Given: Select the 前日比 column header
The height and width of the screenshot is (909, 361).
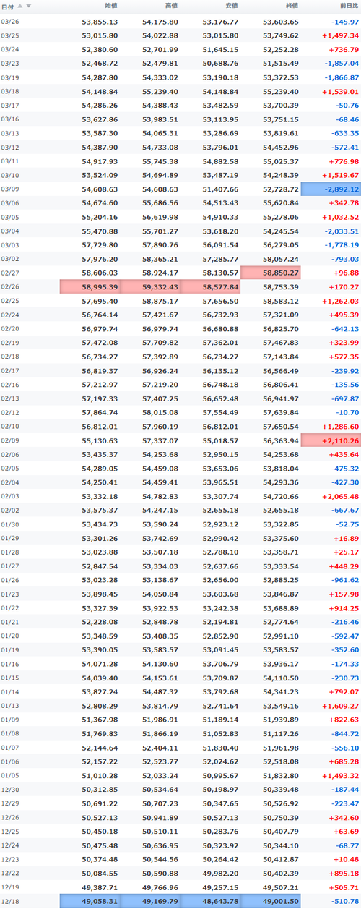Looking at the screenshot, I should pyautogui.click(x=348, y=6).
